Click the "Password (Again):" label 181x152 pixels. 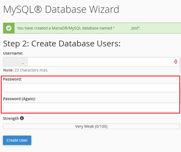(19, 99)
